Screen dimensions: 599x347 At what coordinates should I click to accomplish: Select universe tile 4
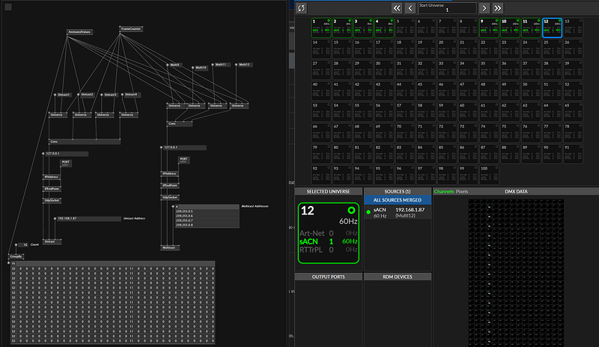point(384,28)
